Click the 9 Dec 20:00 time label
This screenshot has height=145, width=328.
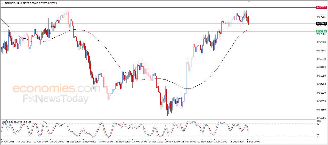(253, 141)
